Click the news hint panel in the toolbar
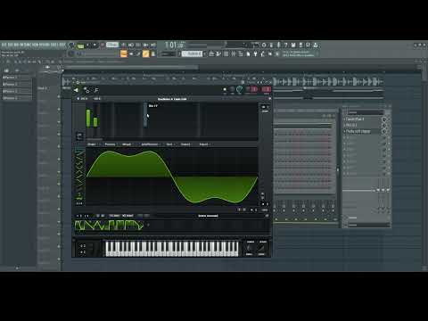428x321 pixels. click(x=300, y=53)
